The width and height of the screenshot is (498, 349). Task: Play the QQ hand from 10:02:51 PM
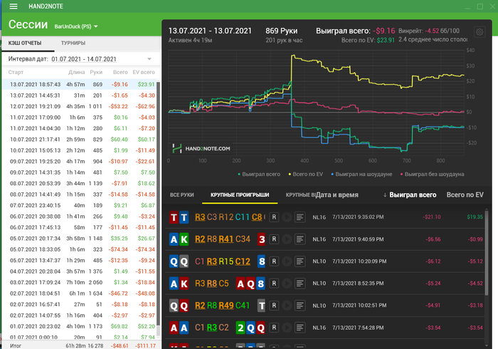tap(287, 306)
